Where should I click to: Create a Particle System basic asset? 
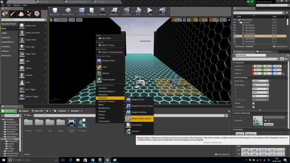click(111, 80)
